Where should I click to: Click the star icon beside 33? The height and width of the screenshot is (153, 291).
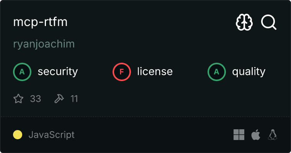[18, 99]
